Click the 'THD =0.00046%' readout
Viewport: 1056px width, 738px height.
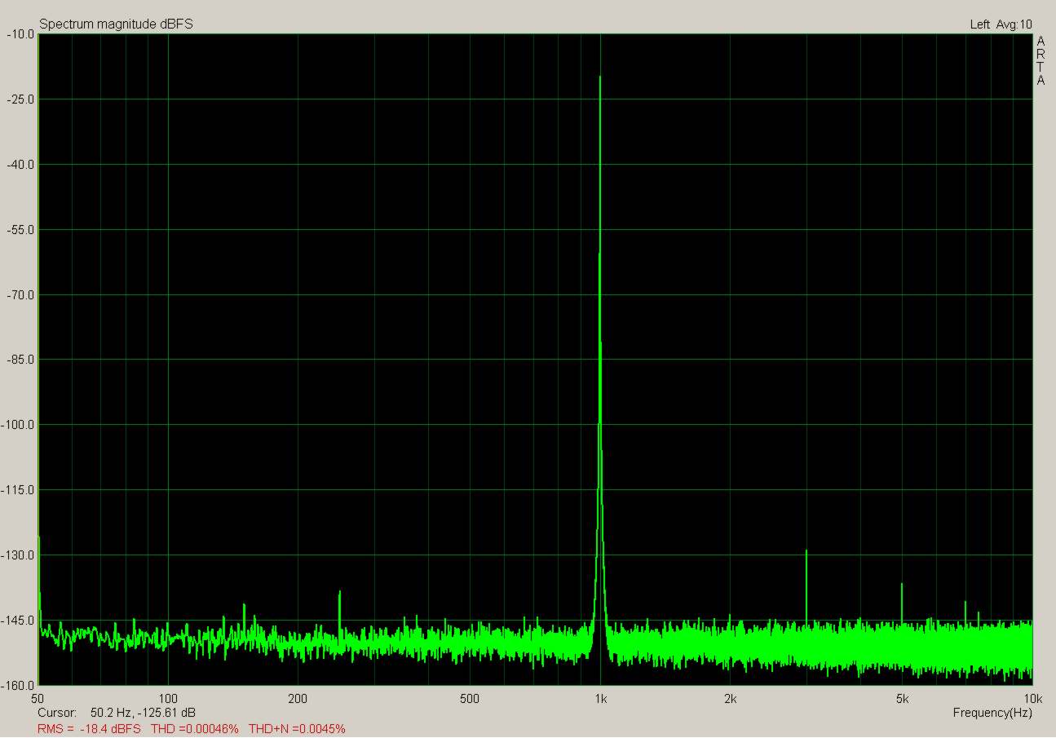[195, 728]
